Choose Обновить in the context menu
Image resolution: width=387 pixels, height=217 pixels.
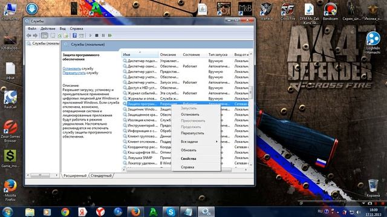click(x=189, y=150)
